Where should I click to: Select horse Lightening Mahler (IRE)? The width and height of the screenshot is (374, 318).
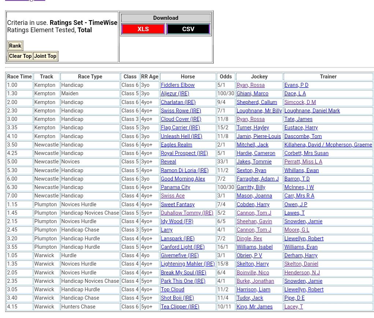click(x=188, y=264)
